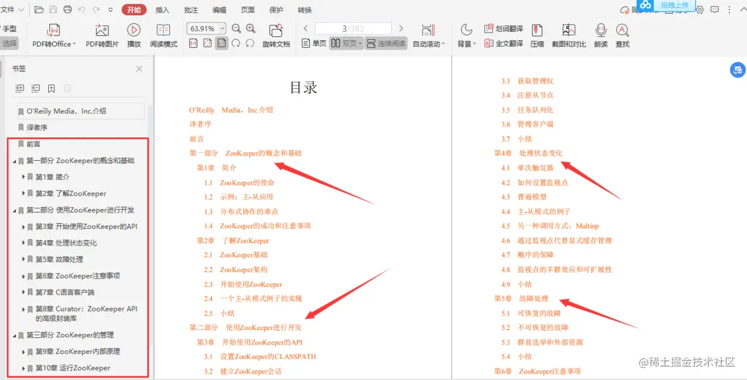This screenshot has height=380, width=747.
Task: Go to next page arrow
Action: click(x=401, y=28)
